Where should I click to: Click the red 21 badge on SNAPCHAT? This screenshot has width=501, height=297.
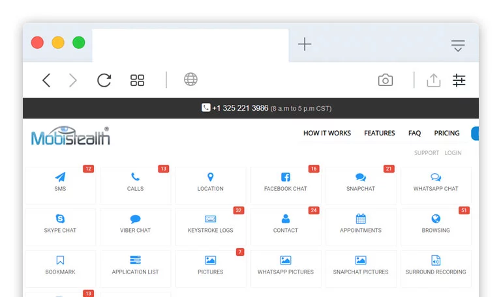click(389, 169)
